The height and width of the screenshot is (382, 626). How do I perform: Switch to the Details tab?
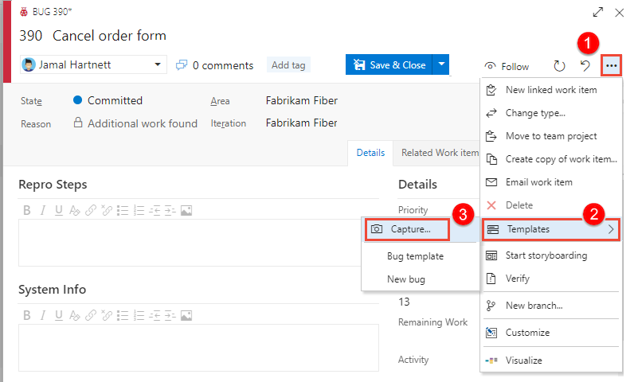click(370, 153)
